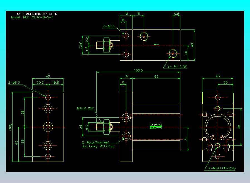Click the "12.2" dimension text
Screen dimensions: 250x183
click(87, 40)
